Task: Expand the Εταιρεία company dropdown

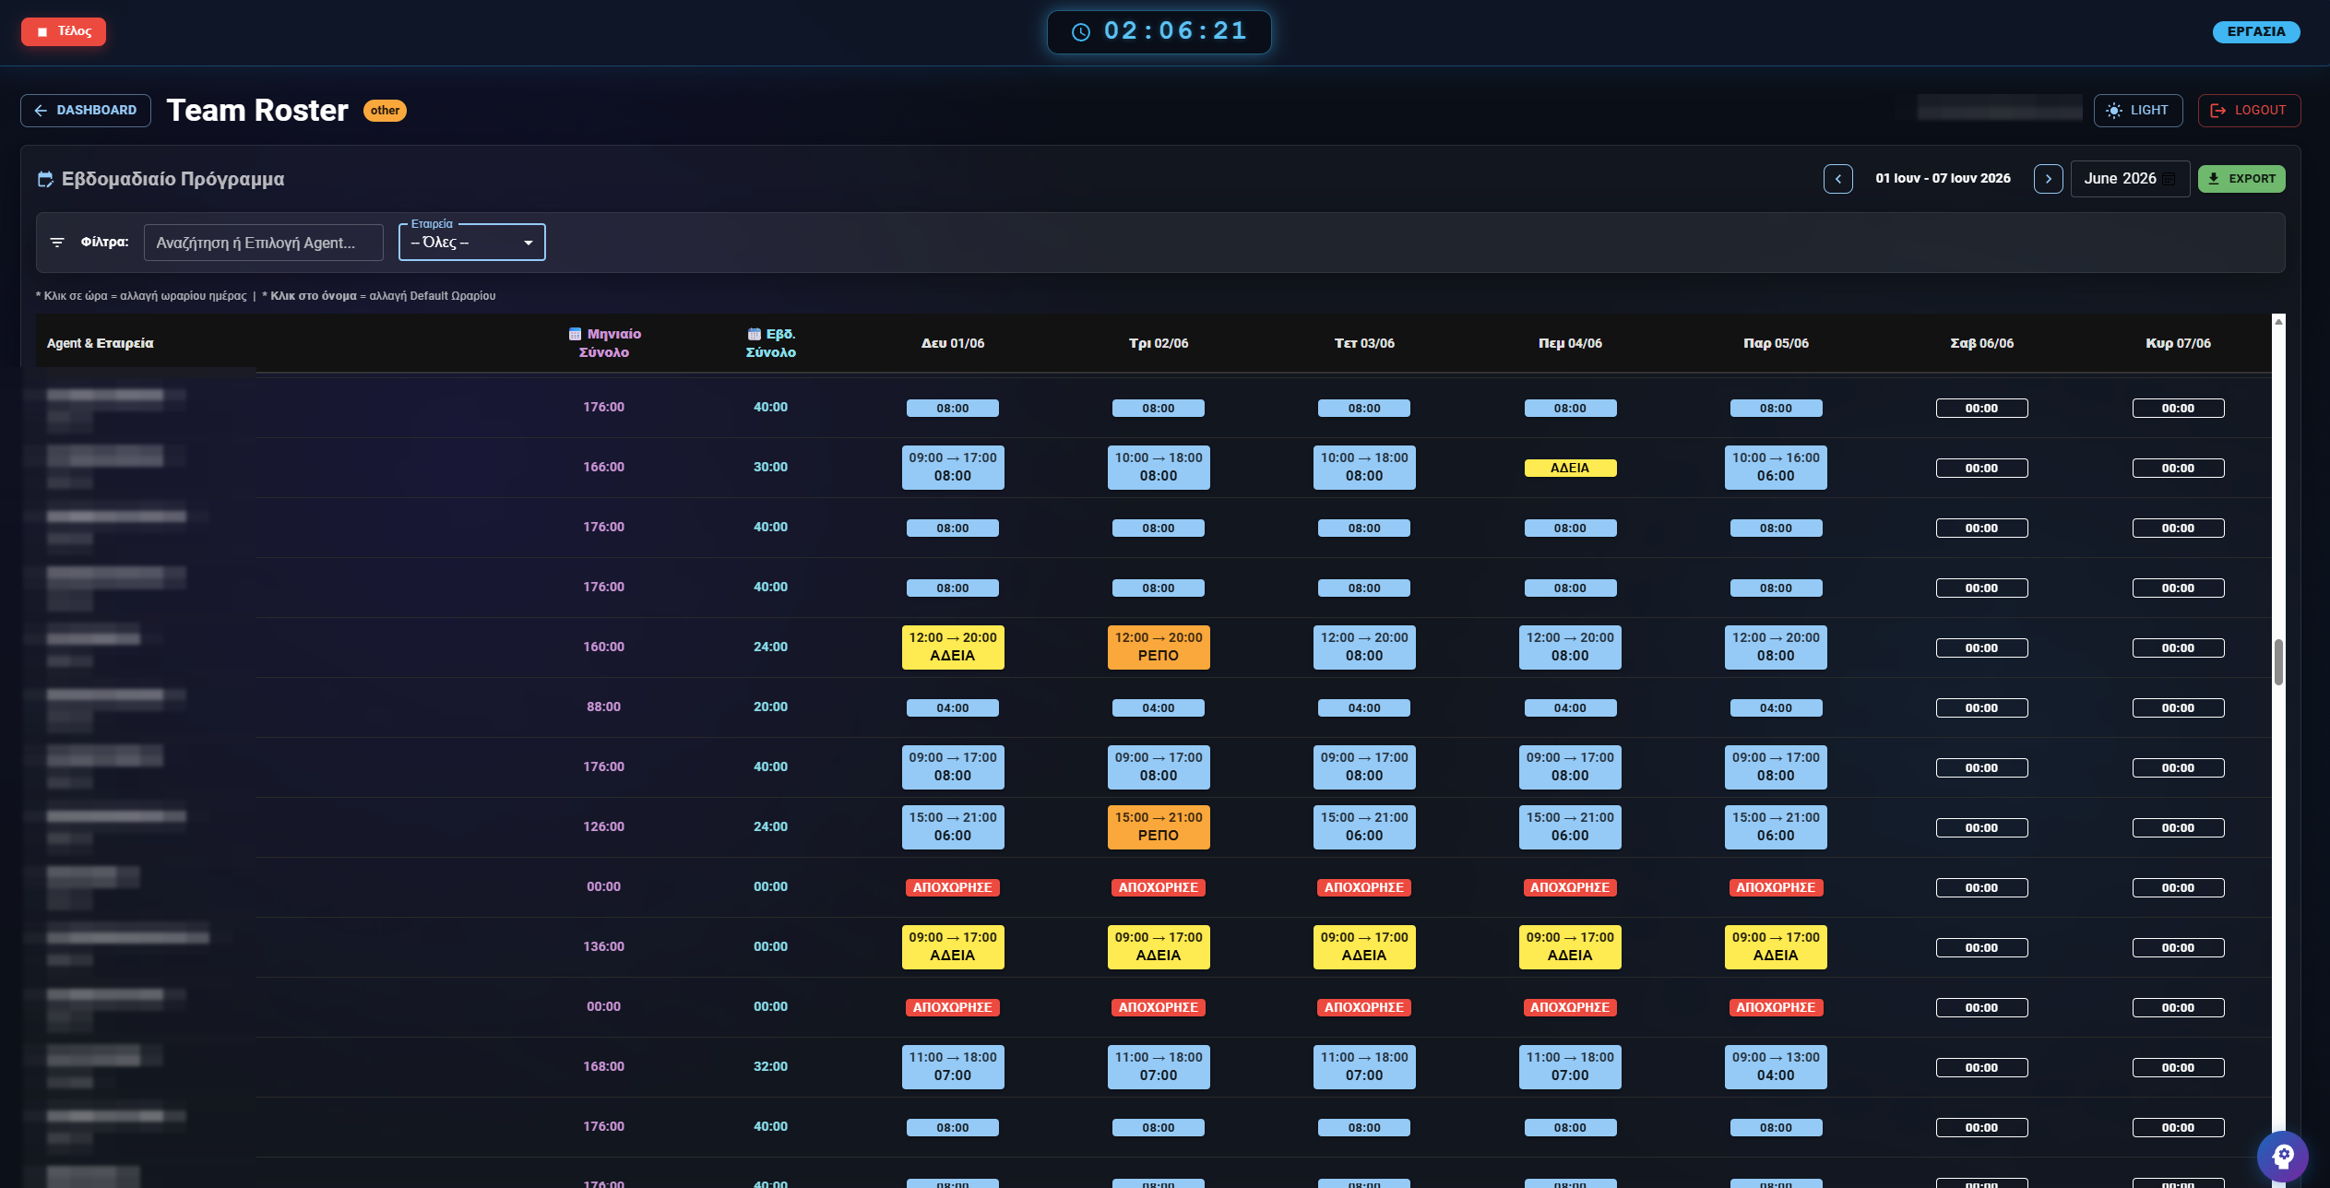Action: point(472,243)
